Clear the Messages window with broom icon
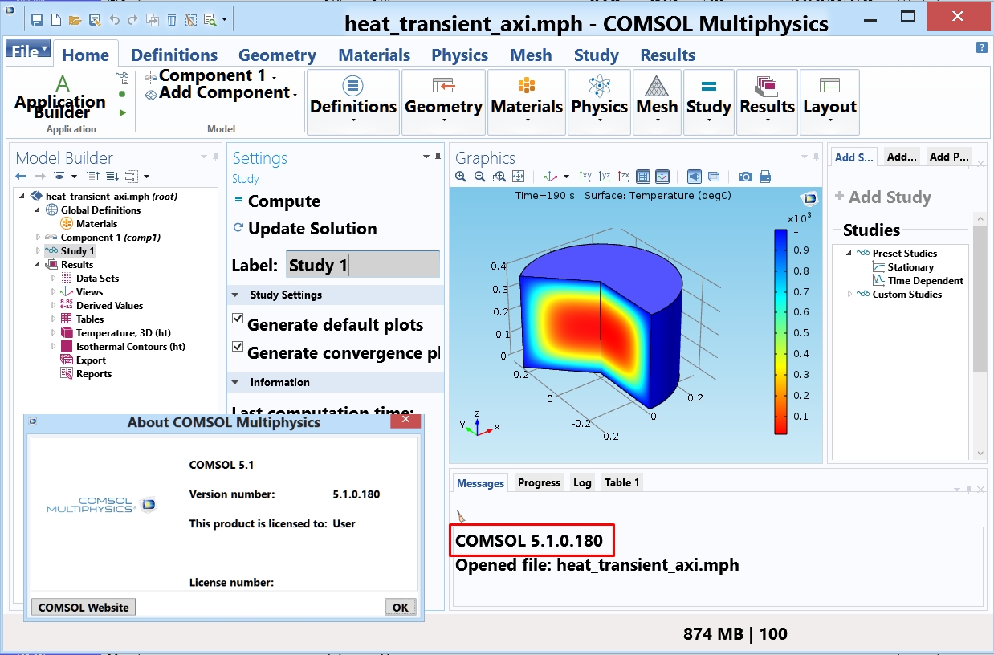The height and width of the screenshot is (655, 994). (x=461, y=515)
